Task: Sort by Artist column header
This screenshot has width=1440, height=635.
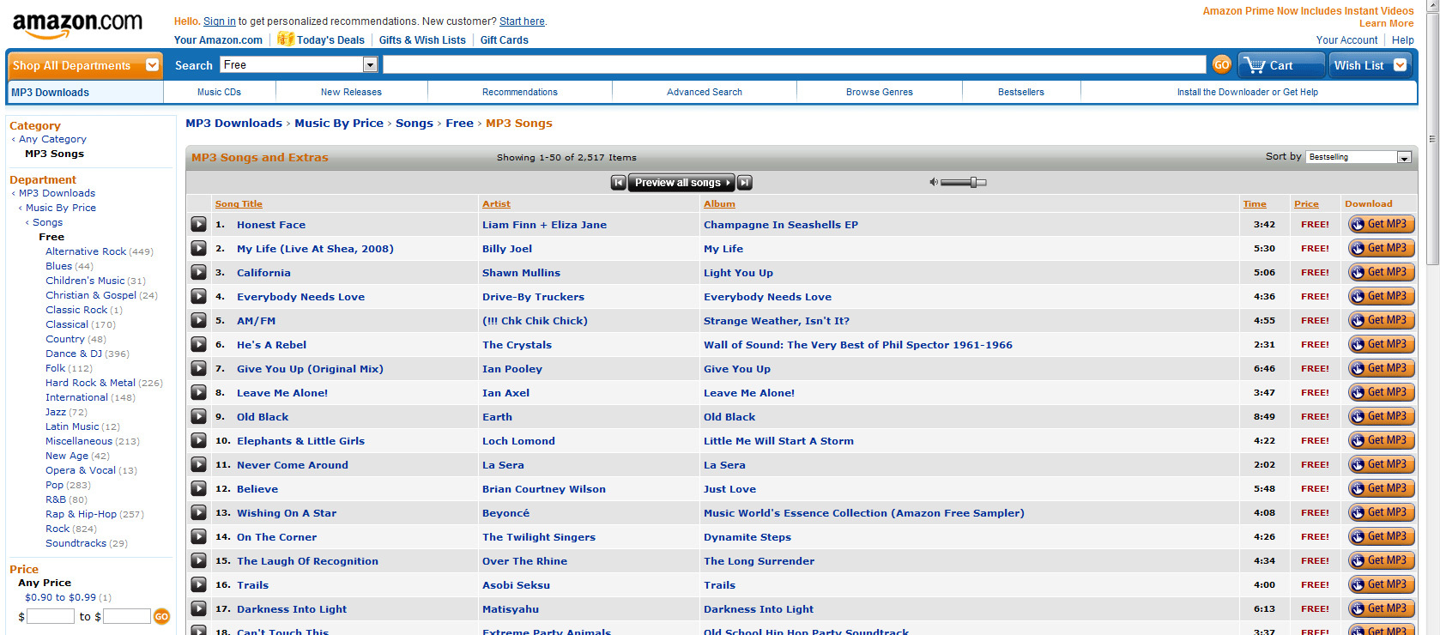Action: click(x=496, y=203)
